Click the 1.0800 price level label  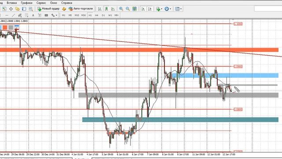coord(238,110)
